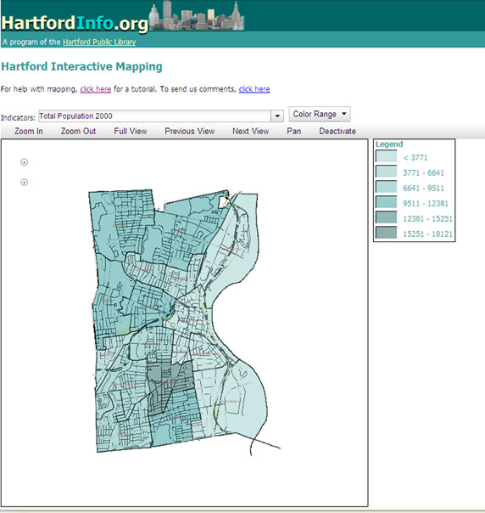The width and height of the screenshot is (485, 513).
Task: Click the city skyline banner image
Action: 197,16
